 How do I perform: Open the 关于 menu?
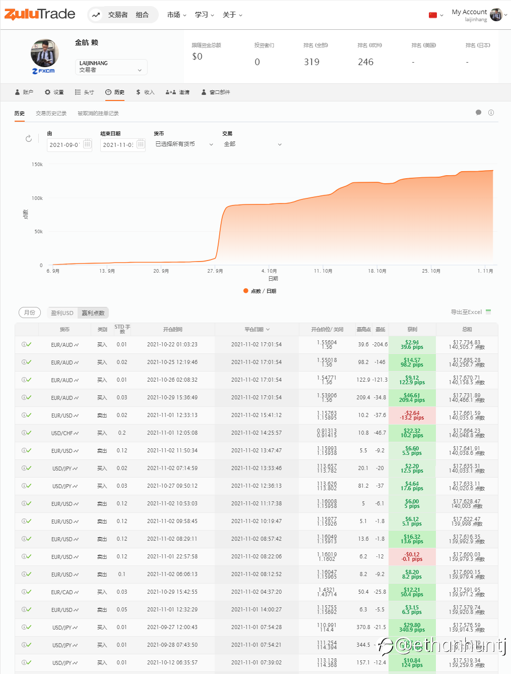click(232, 15)
